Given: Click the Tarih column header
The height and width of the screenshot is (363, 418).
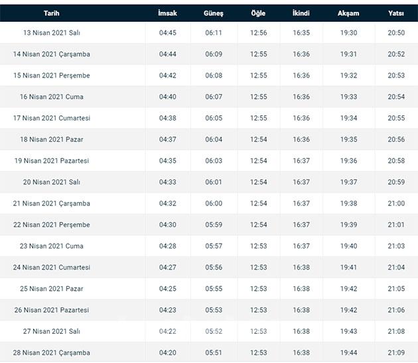Looking at the screenshot, I should tap(51, 13).
